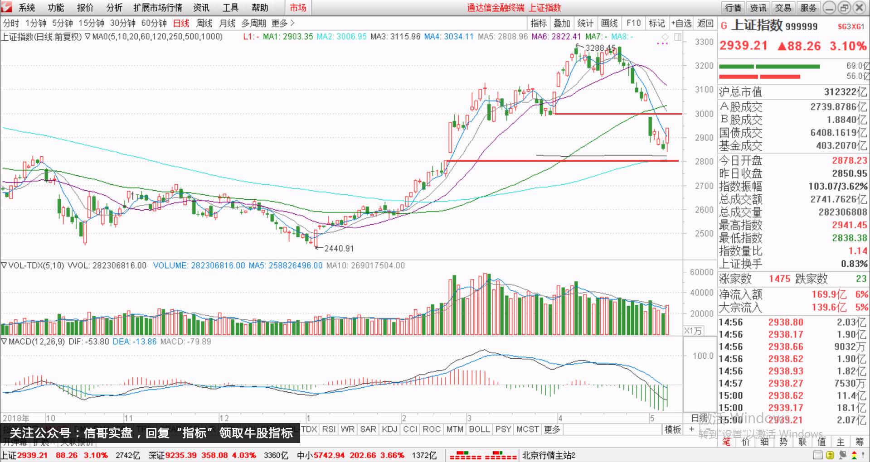
Task: Select the 势 trend tab
Action: [783, 442]
